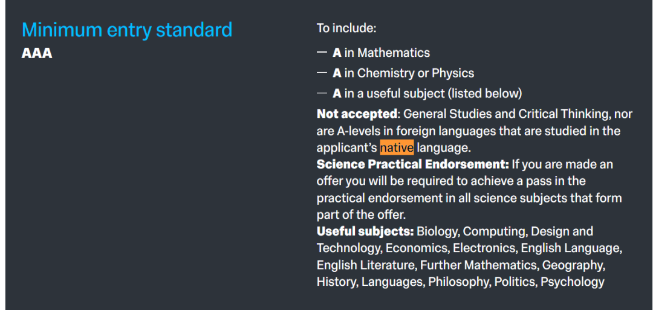Select the "A in Mathematics" list item
This screenshot has height=310, width=653.
tap(381, 53)
